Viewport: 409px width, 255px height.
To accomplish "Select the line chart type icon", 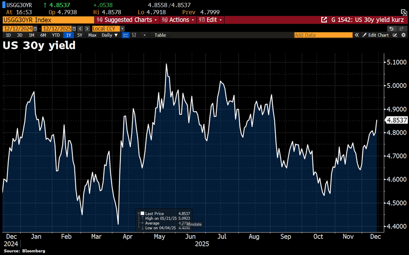I will 126,35.
